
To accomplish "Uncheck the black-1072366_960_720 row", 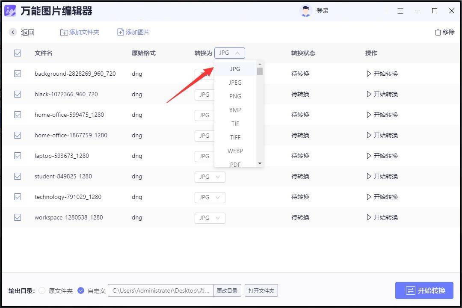I will (18, 94).
